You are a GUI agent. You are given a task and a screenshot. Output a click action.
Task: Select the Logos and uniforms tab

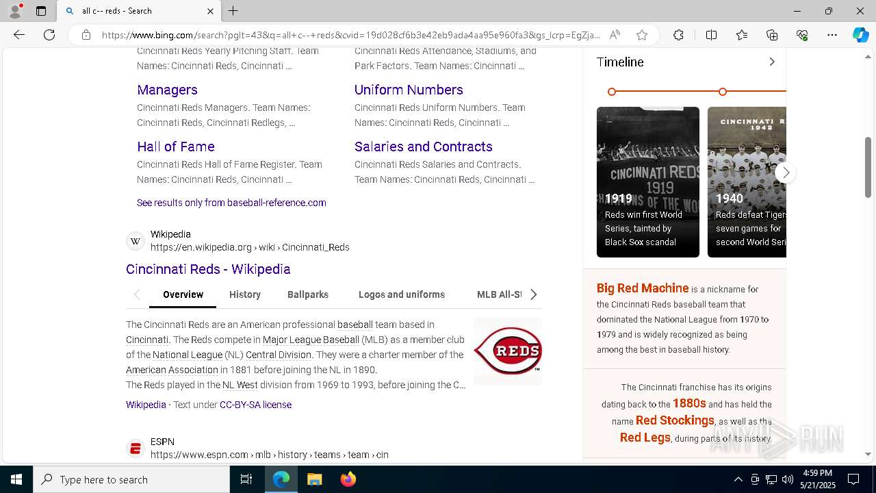402,294
